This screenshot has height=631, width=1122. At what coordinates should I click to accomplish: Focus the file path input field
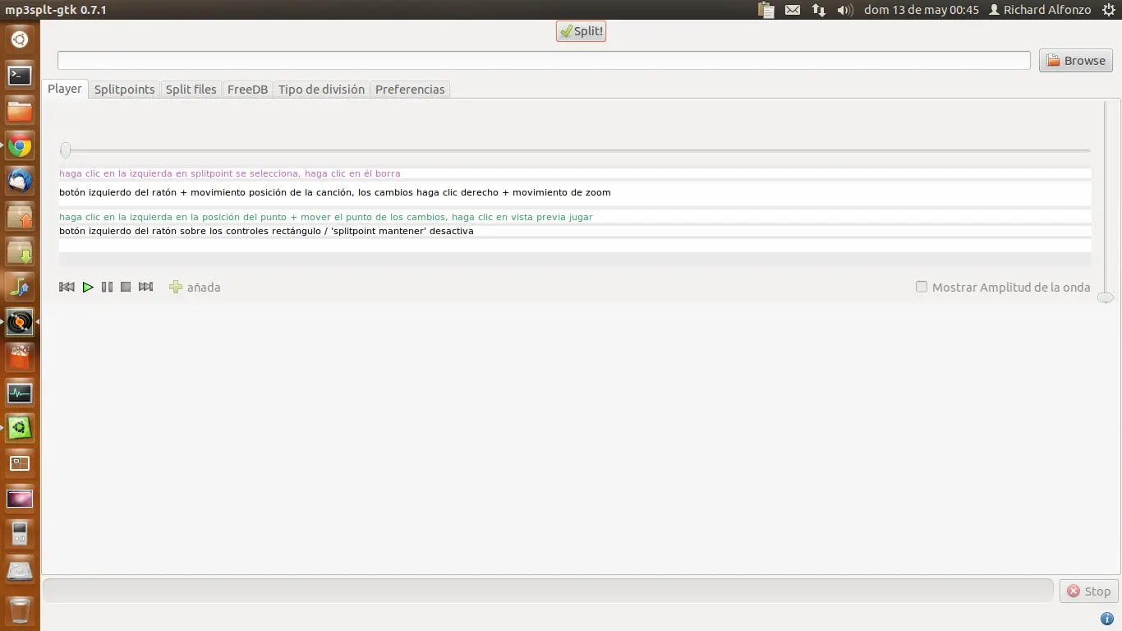544,60
